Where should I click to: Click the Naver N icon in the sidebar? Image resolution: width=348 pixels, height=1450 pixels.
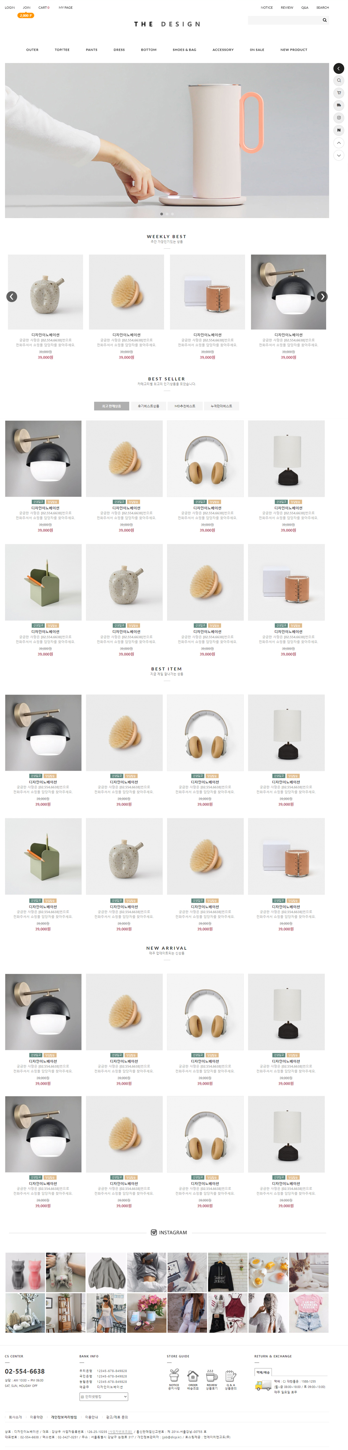coord(338,130)
